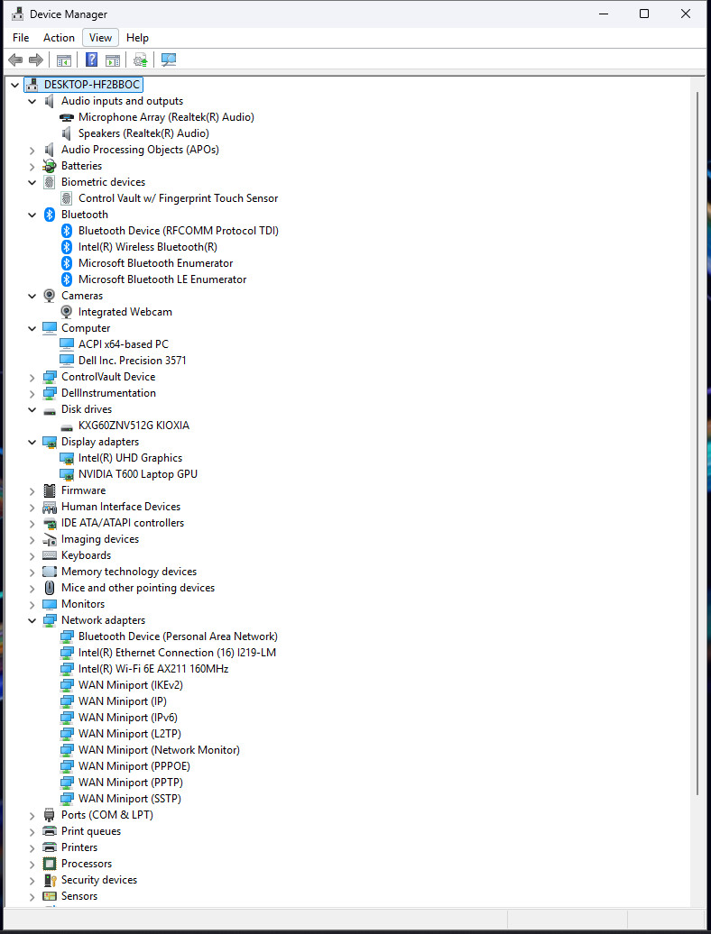This screenshot has width=711, height=934.
Task: Expand the Processors category
Action: (32, 864)
